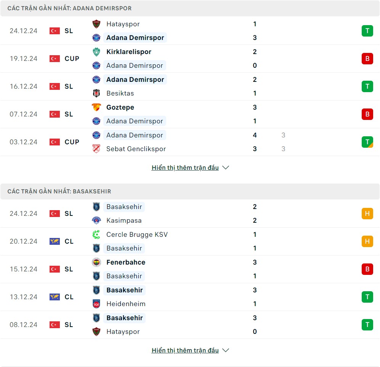The image size is (380, 367).
Task: Expand more Adana Demirspor matches chevron
Action: click(226, 168)
